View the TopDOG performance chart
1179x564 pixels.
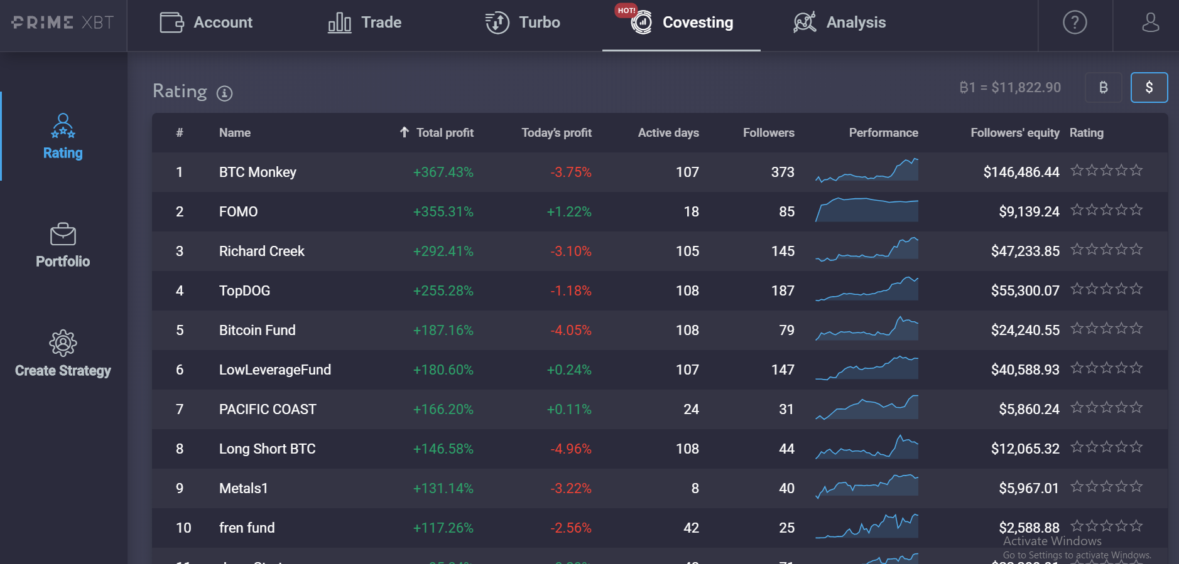867,289
